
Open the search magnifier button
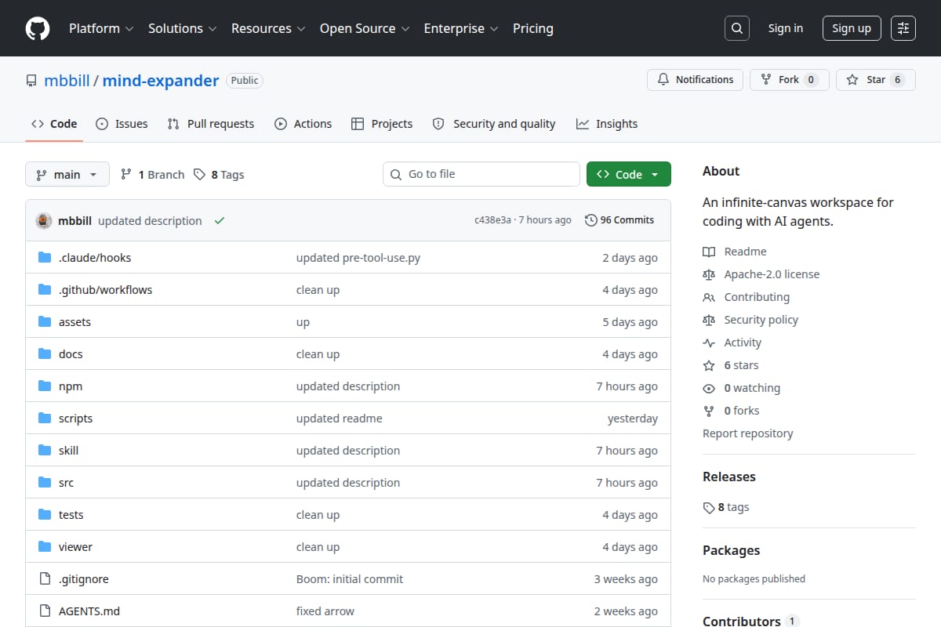click(x=736, y=28)
